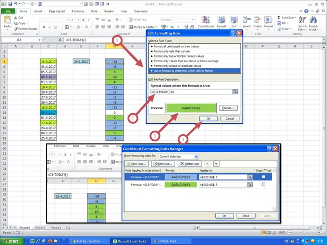
Task: Click the fx insert function icon
Action: tap(60, 40)
